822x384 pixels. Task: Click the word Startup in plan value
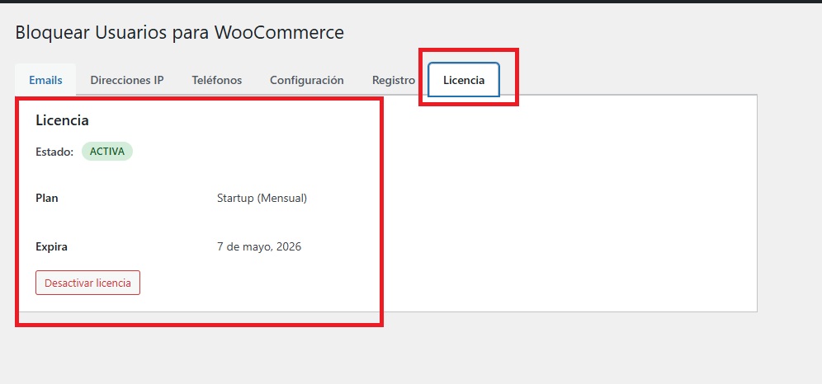click(236, 199)
